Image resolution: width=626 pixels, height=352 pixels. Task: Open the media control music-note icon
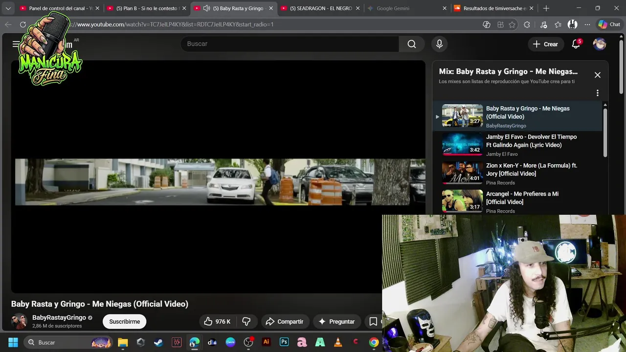(x=544, y=24)
